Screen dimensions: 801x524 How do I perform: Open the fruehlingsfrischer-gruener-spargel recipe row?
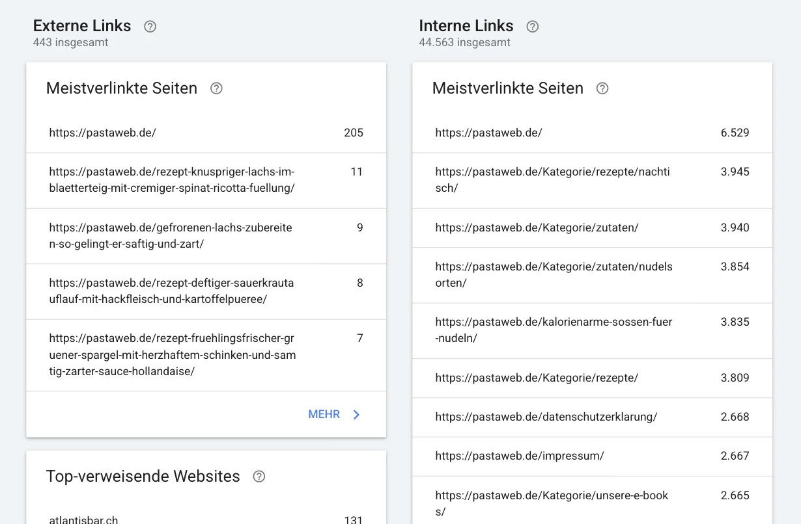206,355
